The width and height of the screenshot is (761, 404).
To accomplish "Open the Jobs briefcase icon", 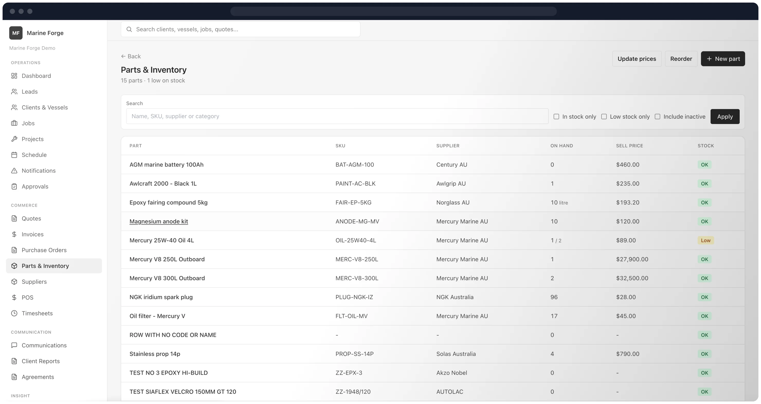I will 14,123.
